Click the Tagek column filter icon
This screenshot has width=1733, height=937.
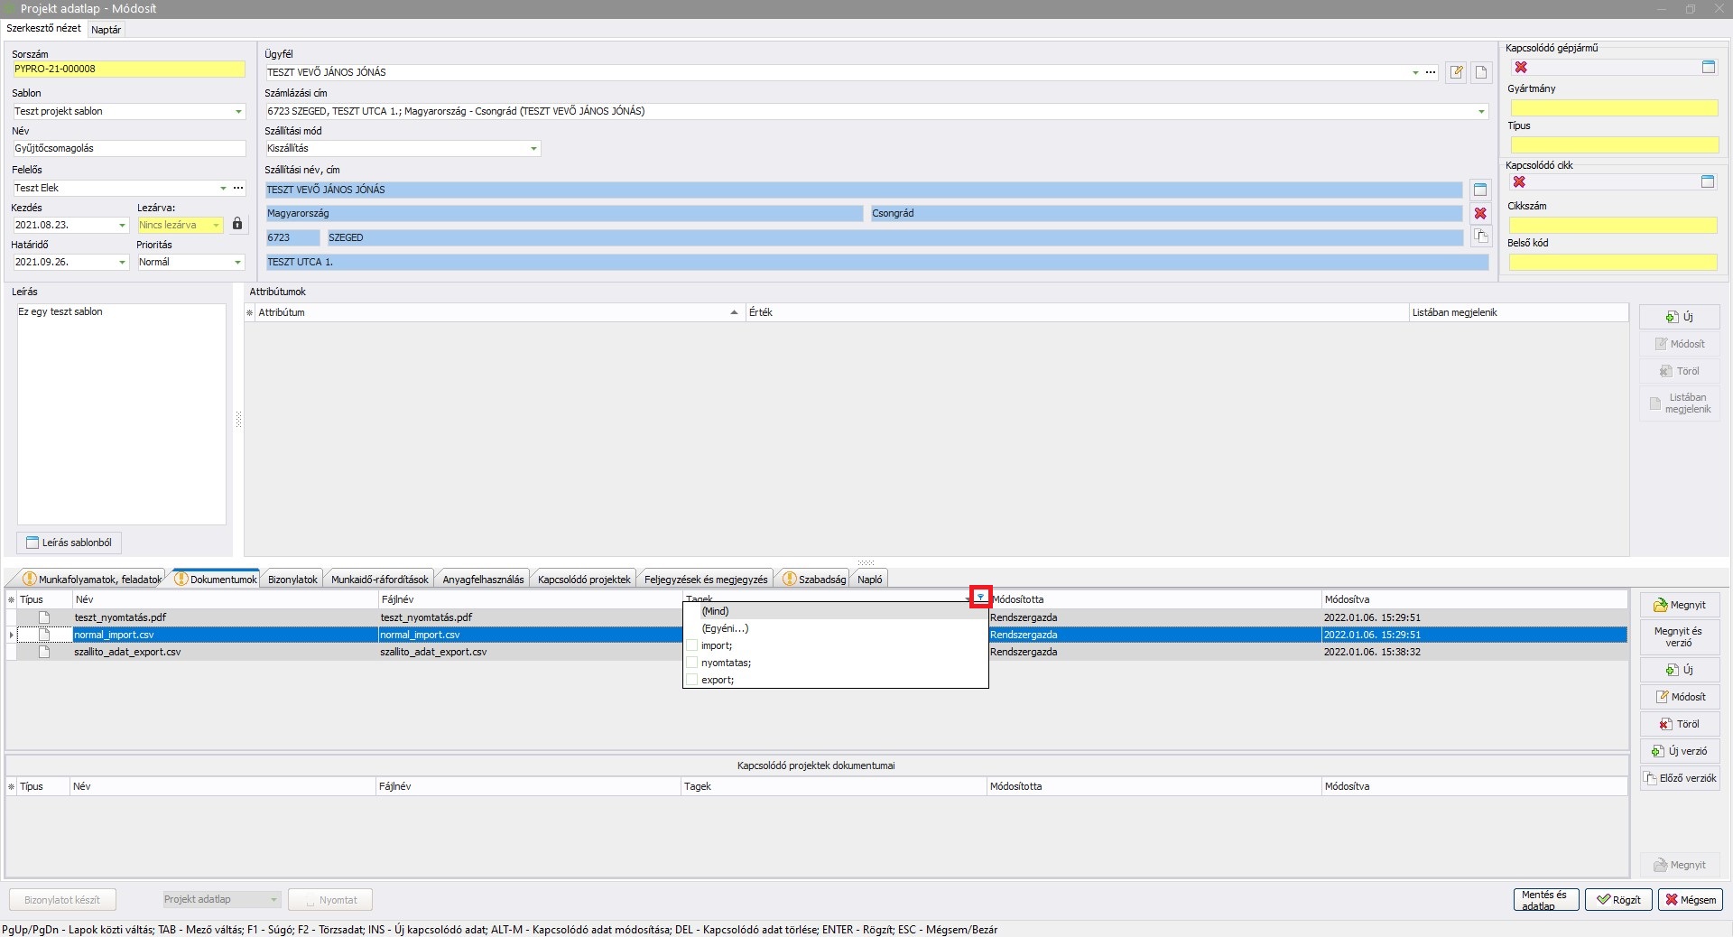[x=980, y=598]
